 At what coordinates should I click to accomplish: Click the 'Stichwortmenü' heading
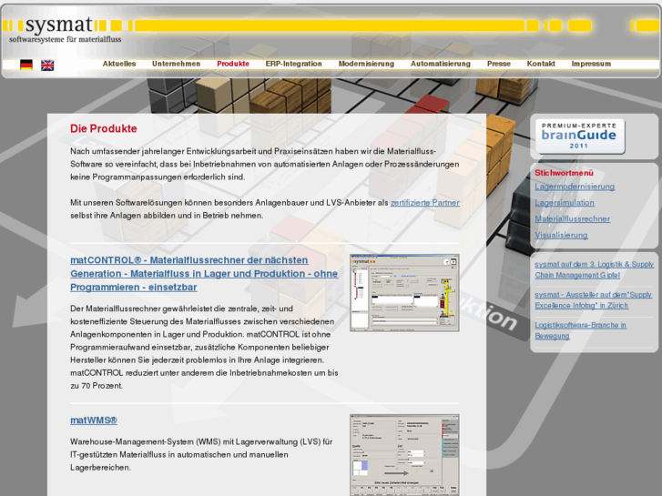click(x=564, y=173)
